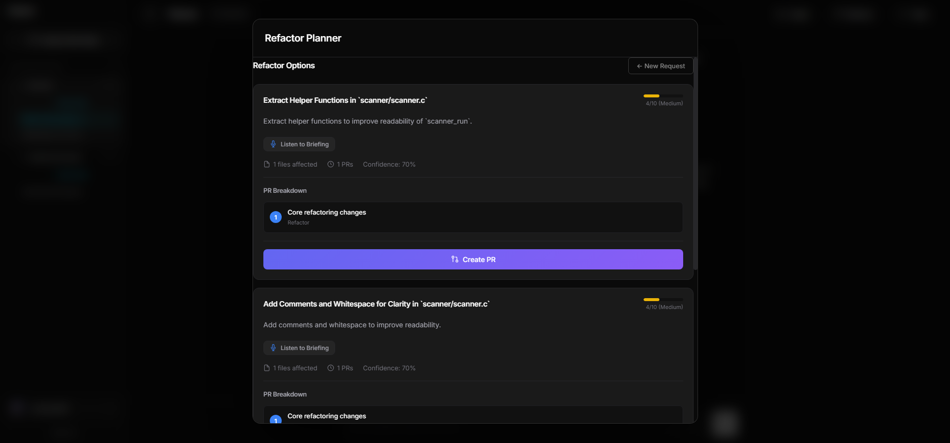Play Listen to Briefing for Extract Helper Functions

click(299, 144)
